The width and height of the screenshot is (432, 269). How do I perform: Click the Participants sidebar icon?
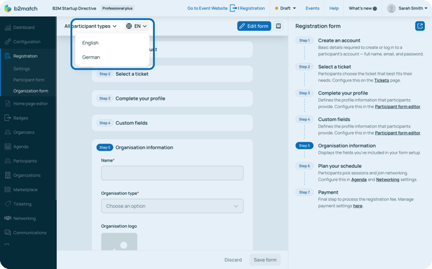point(8,161)
